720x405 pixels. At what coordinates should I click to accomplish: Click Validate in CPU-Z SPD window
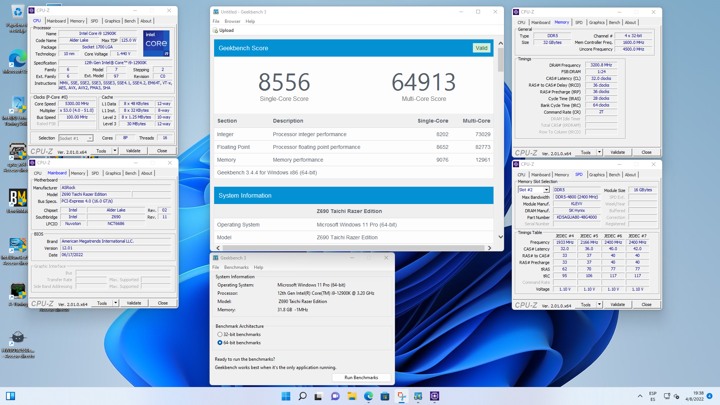618,304
